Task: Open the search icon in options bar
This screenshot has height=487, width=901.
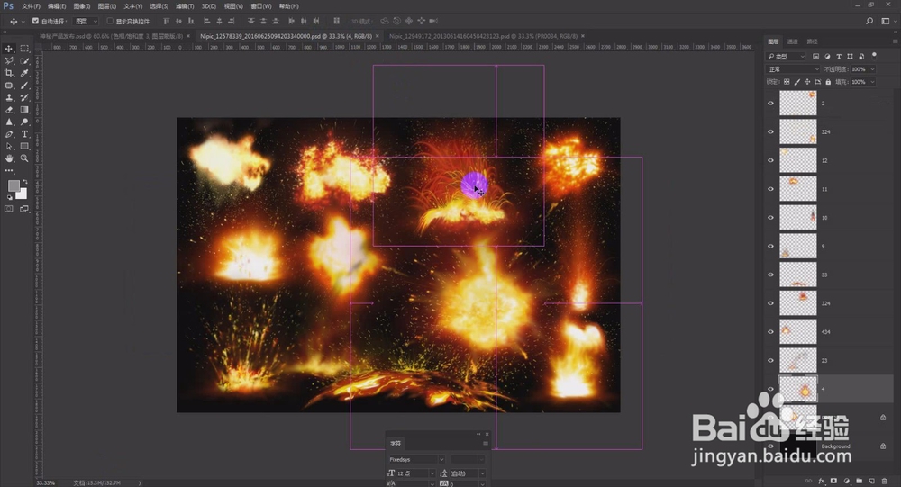Action: pos(869,21)
